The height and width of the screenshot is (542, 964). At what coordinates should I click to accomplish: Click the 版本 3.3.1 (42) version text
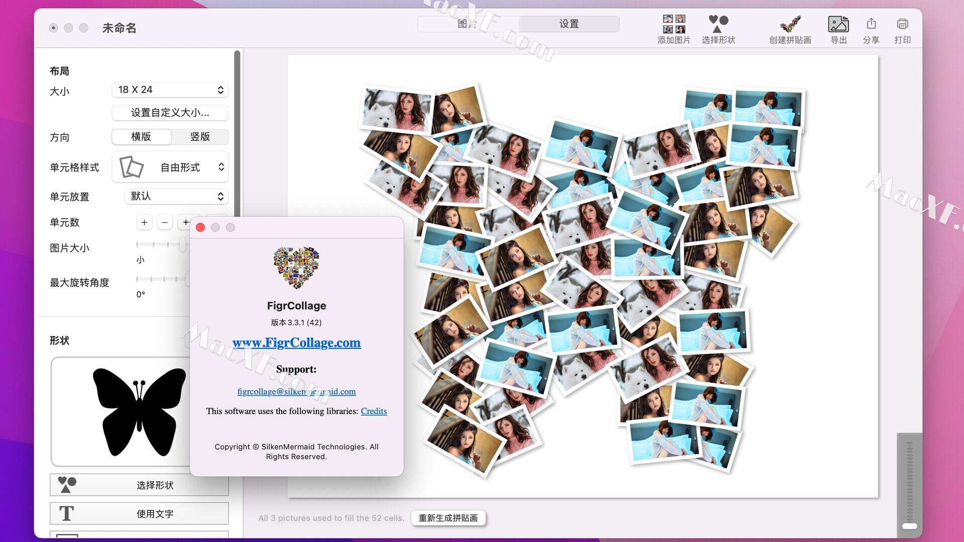(296, 322)
